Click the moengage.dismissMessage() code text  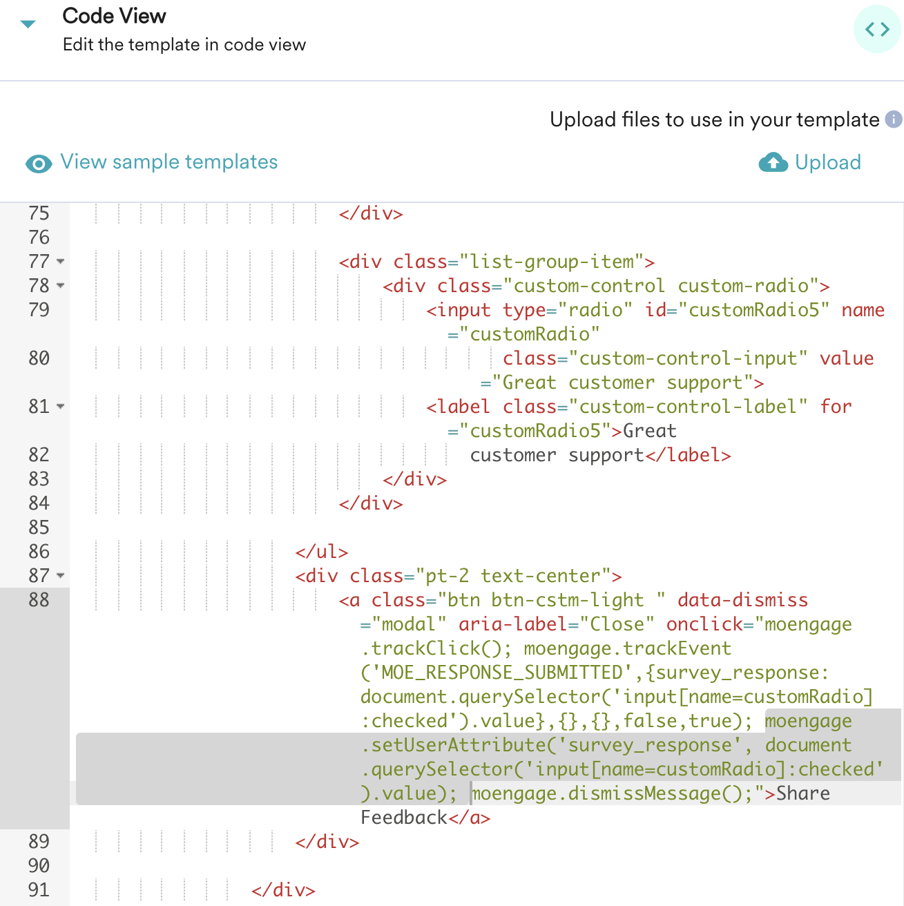(x=608, y=793)
